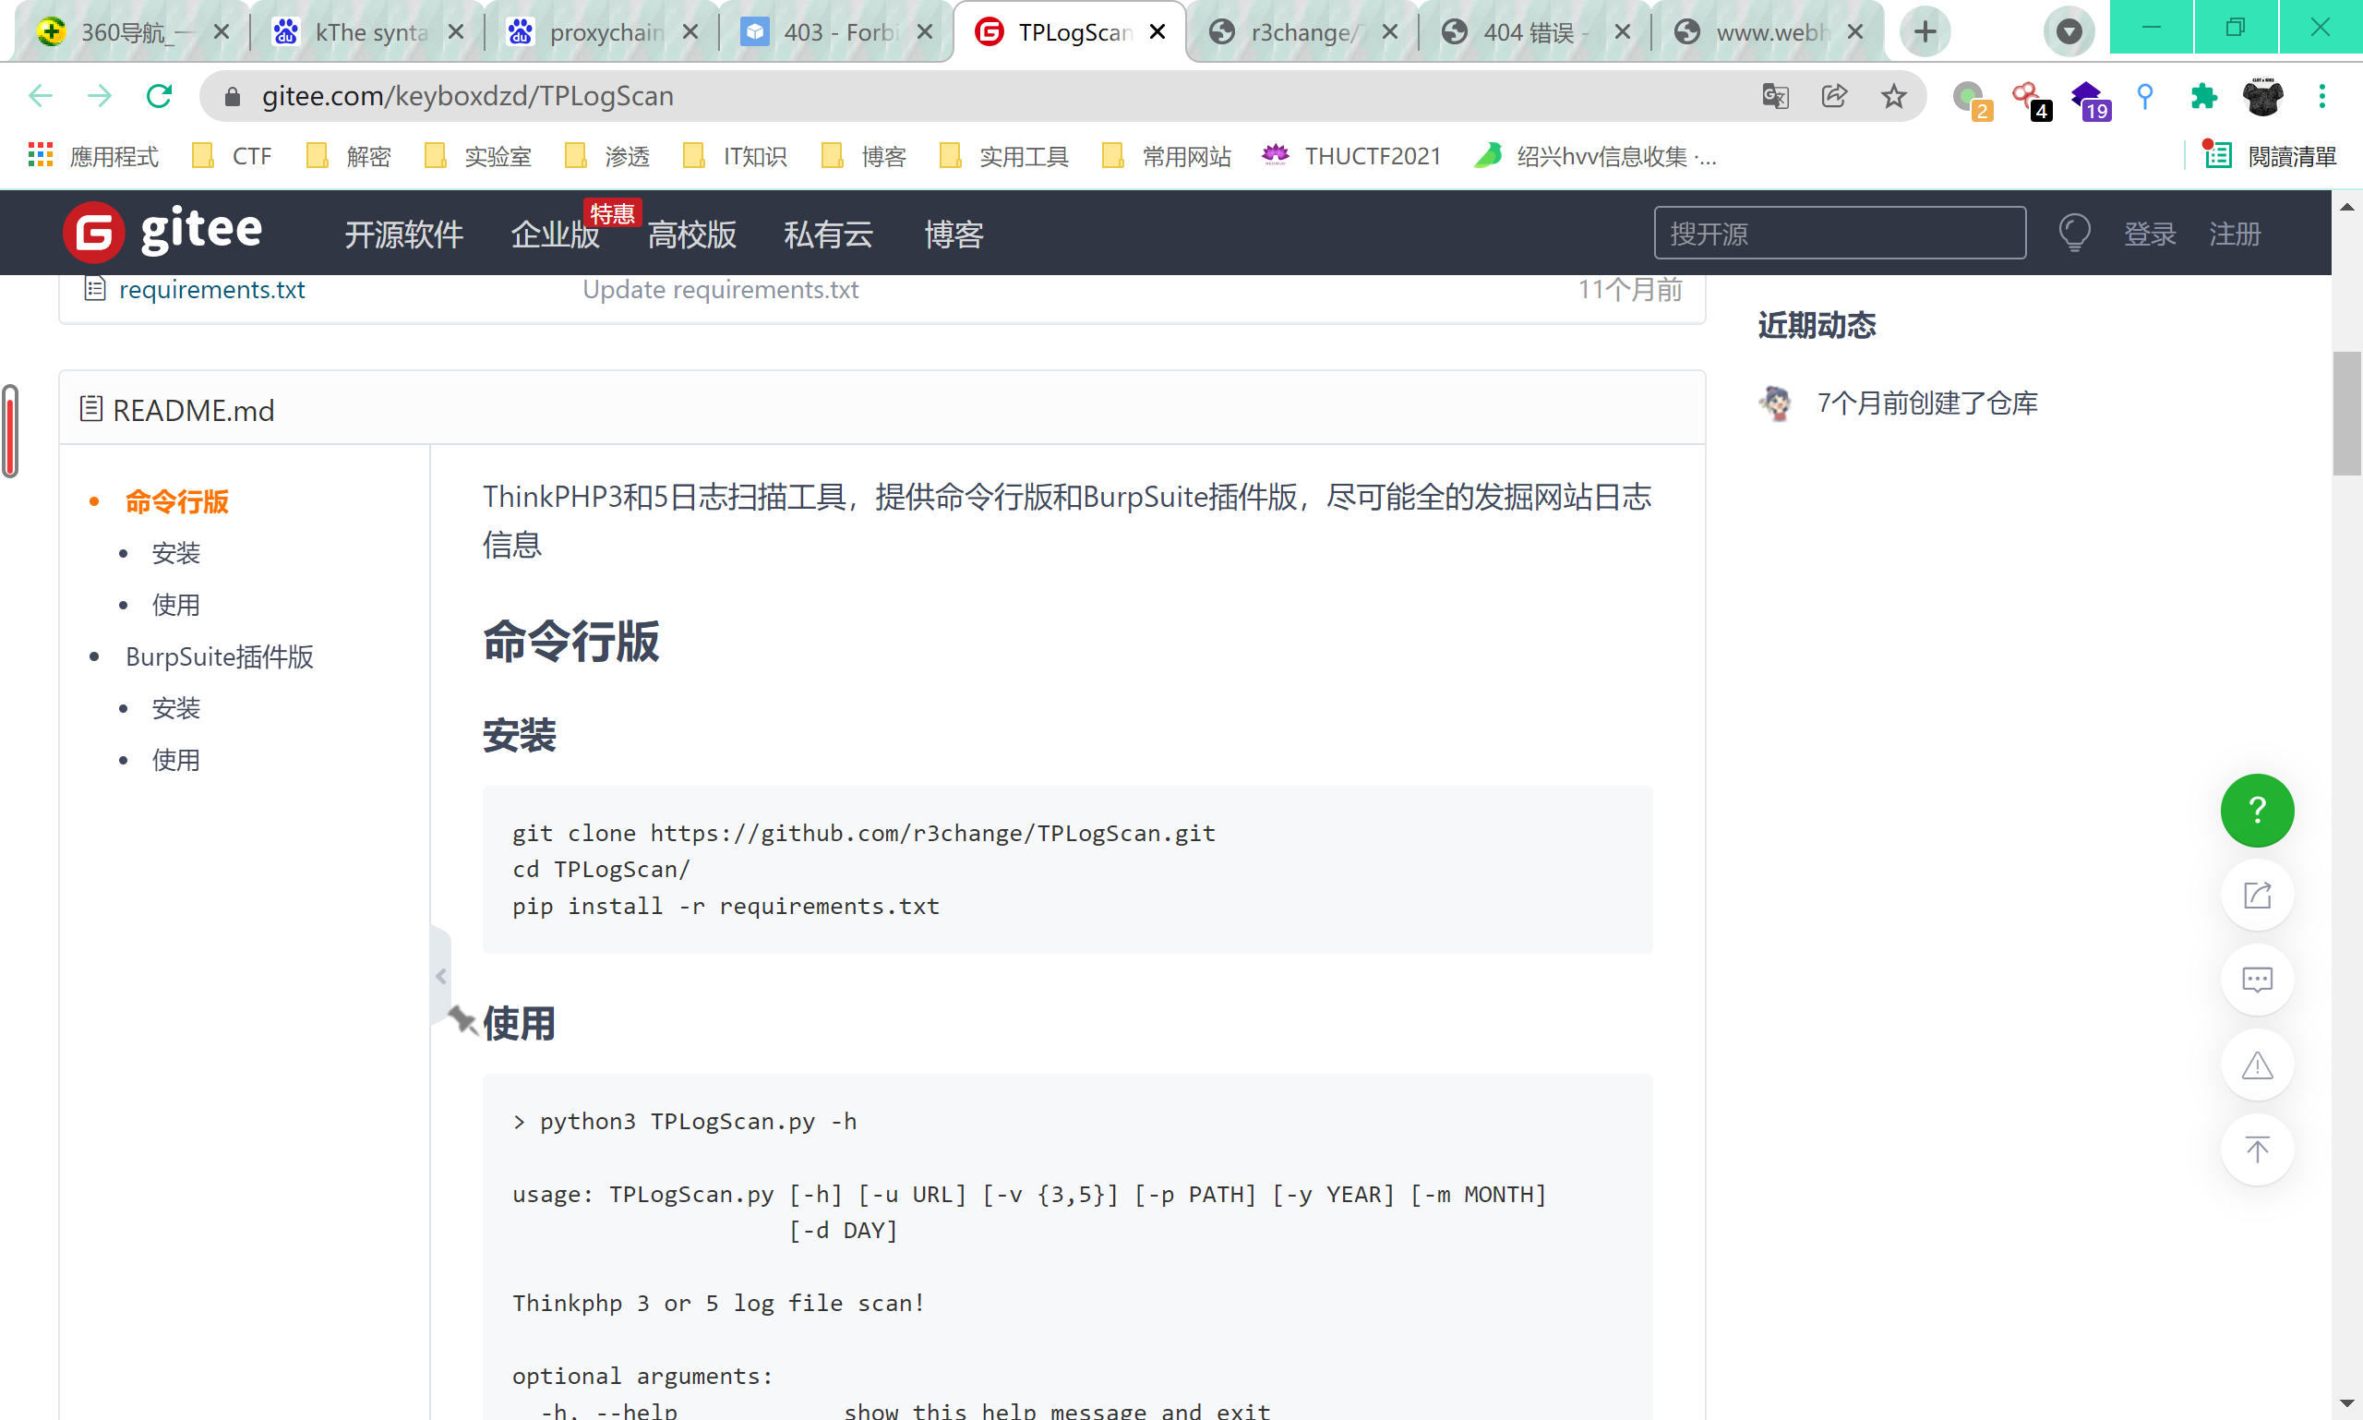
Task: Open the Chrome three-dot menu
Action: 2321,96
